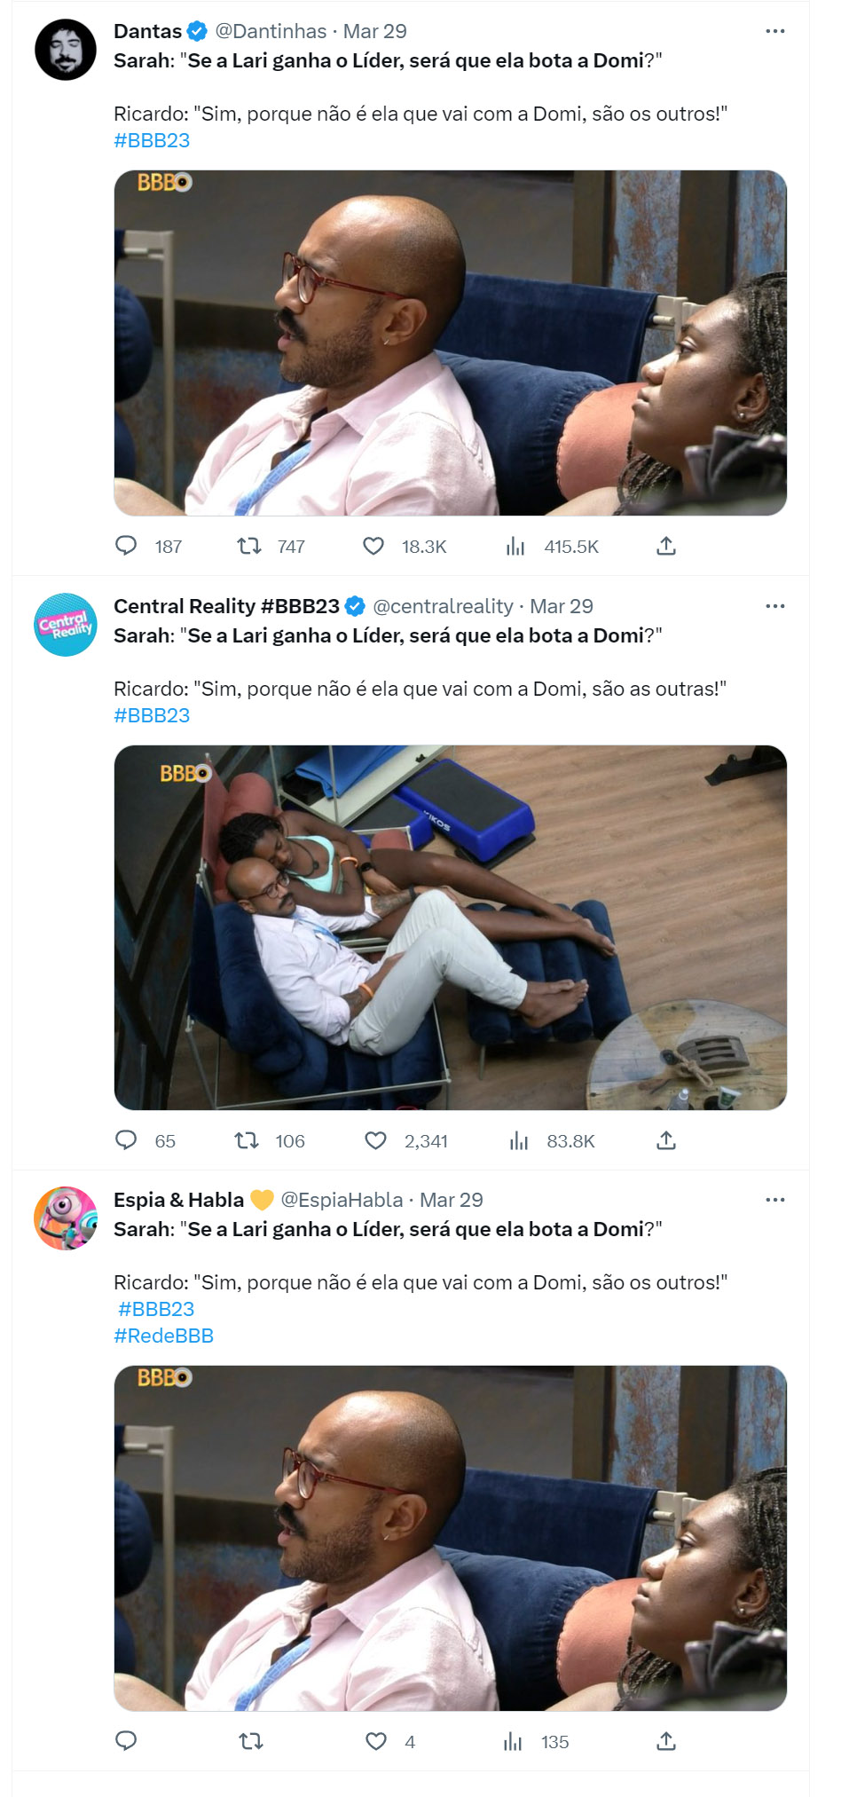Like the Central Reality tweet

375,1139
